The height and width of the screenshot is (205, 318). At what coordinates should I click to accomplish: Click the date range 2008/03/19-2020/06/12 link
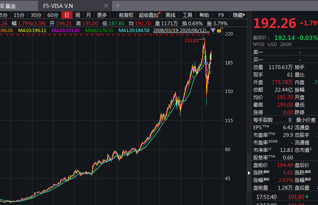pos(181,31)
